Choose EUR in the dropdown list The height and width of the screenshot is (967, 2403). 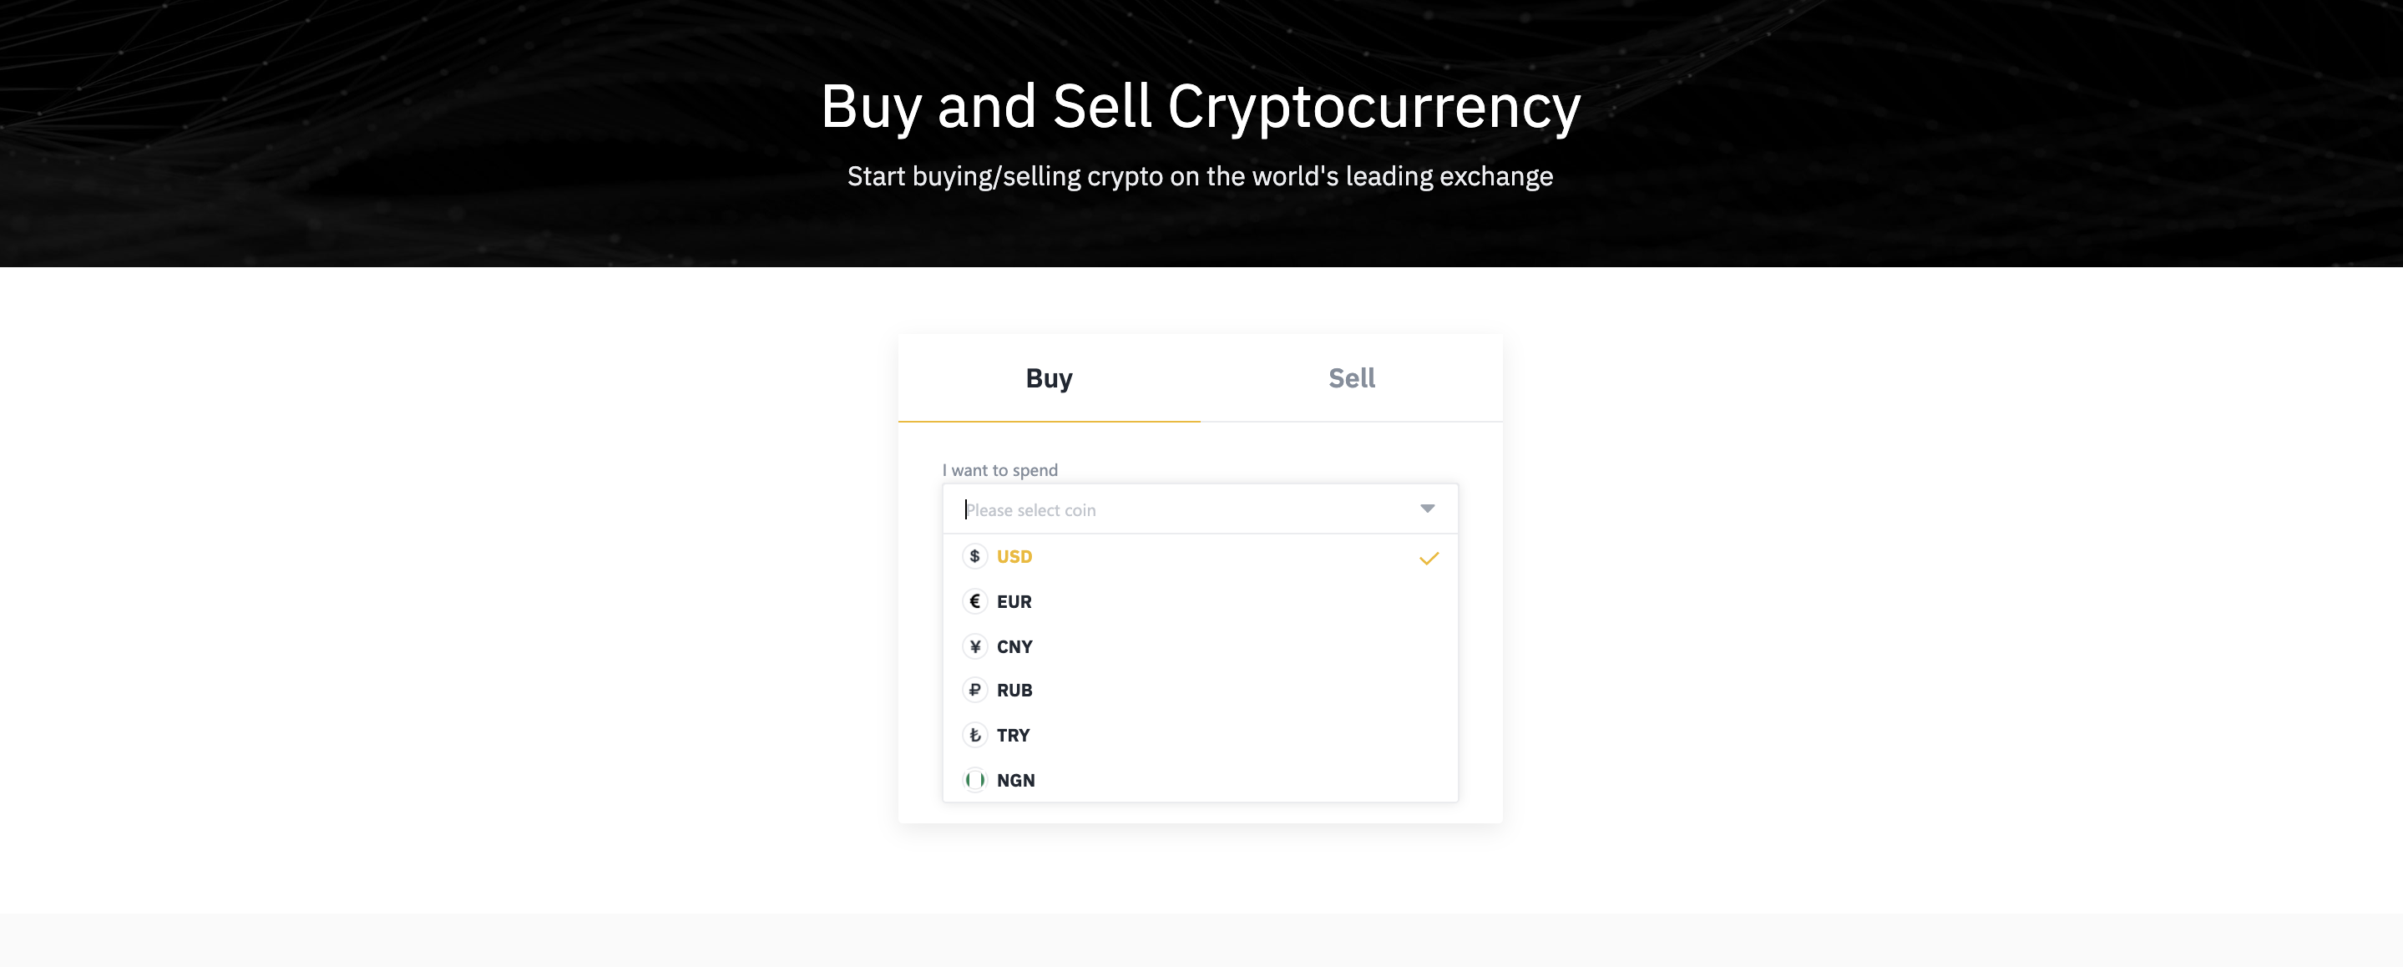[1200, 601]
